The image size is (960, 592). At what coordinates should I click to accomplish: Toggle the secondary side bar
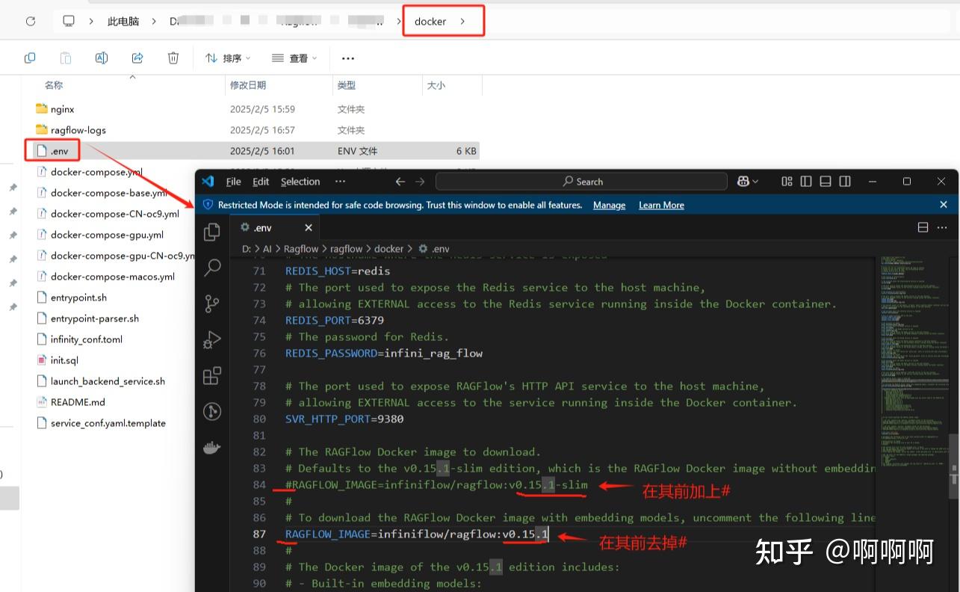[x=845, y=182]
